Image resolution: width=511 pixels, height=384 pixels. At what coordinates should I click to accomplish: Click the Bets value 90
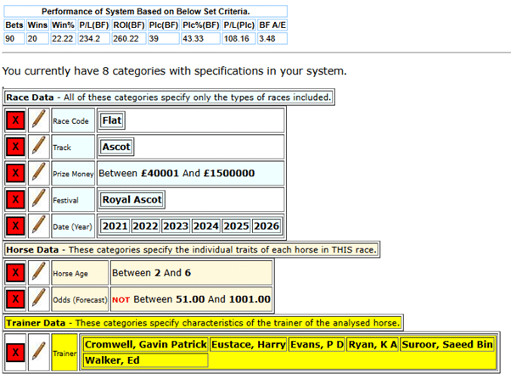tap(14, 38)
